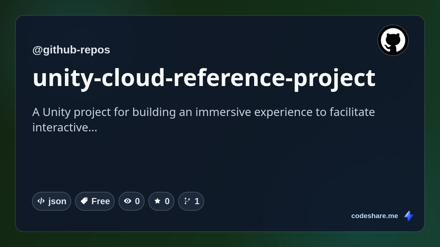
Task: Click the views count 0
Action: point(137,201)
